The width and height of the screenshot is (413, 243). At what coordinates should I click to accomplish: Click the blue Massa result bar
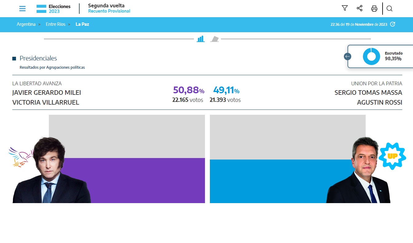(267, 181)
